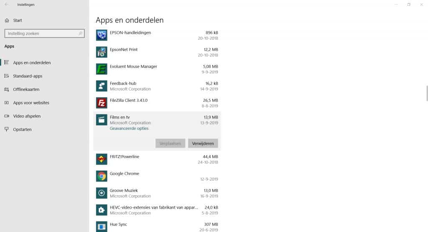Focus the Instelling zoeken search field
The width and height of the screenshot is (428, 232).
[x=44, y=33]
